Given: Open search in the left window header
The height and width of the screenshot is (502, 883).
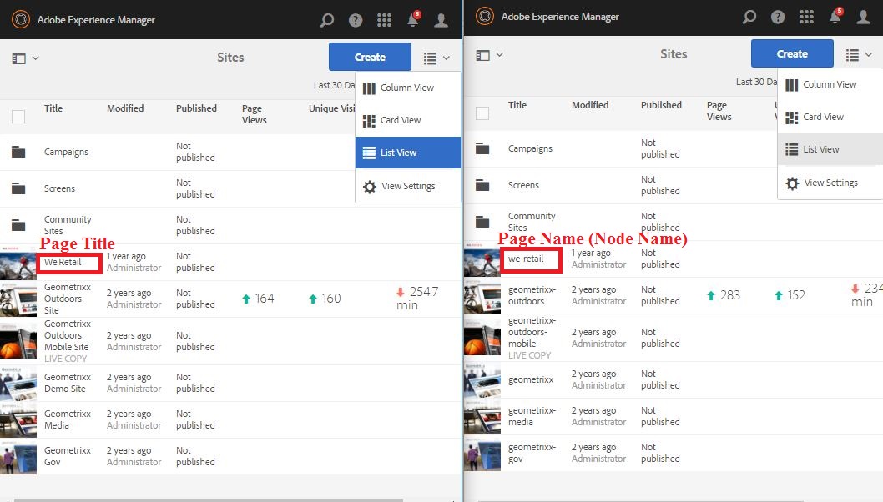Looking at the screenshot, I should pyautogui.click(x=327, y=21).
